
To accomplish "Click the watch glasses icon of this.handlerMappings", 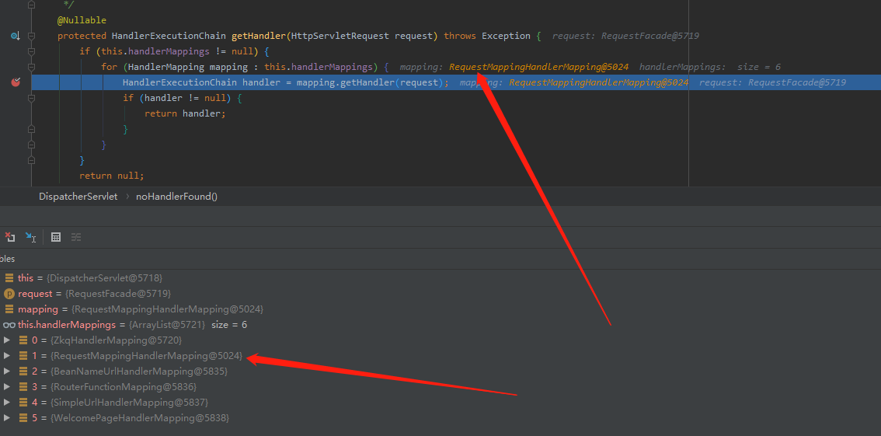I will [9, 325].
